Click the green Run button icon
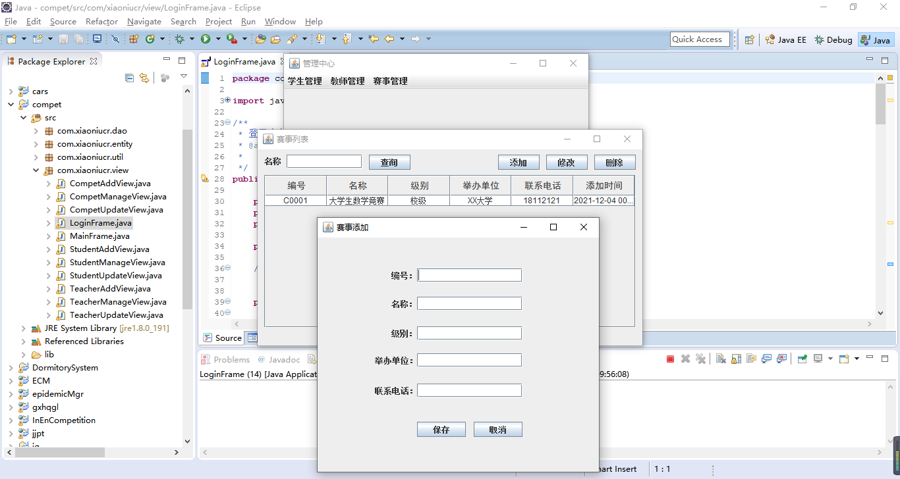Viewport: 900px width, 479px height. pos(206,39)
